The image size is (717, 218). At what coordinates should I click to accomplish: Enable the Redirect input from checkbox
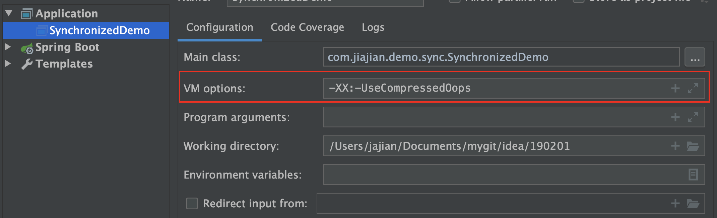pos(192,203)
